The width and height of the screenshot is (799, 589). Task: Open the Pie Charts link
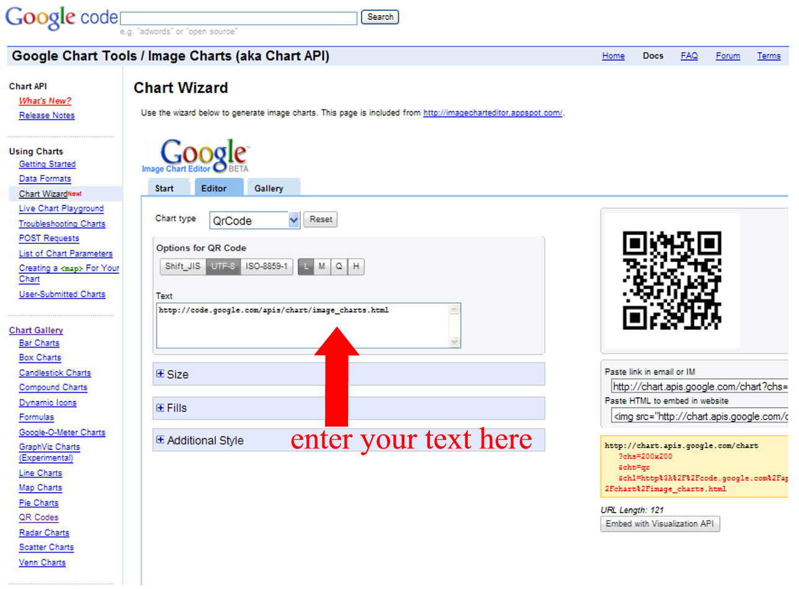(38, 503)
